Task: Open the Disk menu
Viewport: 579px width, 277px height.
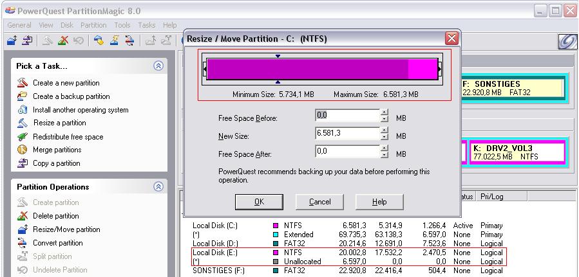Action: (x=67, y=25)
